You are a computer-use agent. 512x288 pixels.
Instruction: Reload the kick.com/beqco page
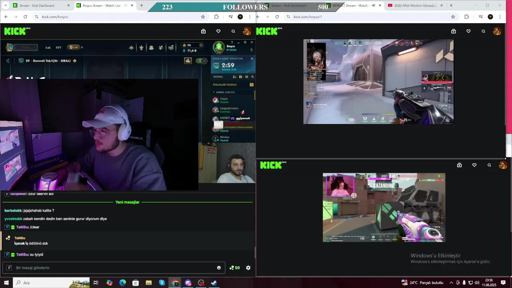pyautogui.click(x=25, y=17)
